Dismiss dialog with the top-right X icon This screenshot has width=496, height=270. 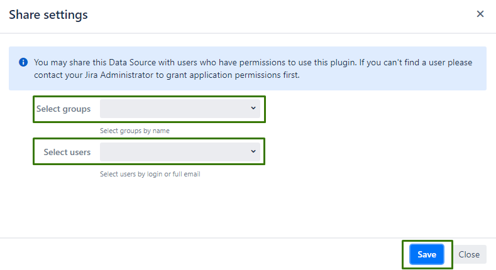[x=480, y=14]
